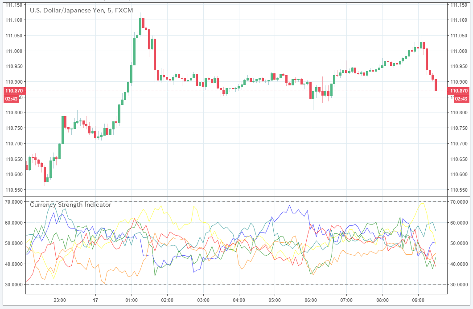Click the 04:00 time axis label

(239, 300)
